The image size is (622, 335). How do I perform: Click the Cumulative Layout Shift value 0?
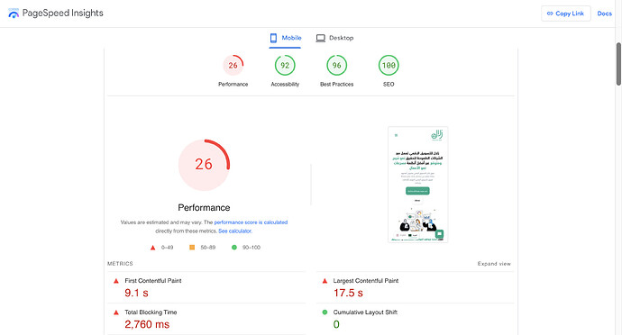tap(336, 324)
